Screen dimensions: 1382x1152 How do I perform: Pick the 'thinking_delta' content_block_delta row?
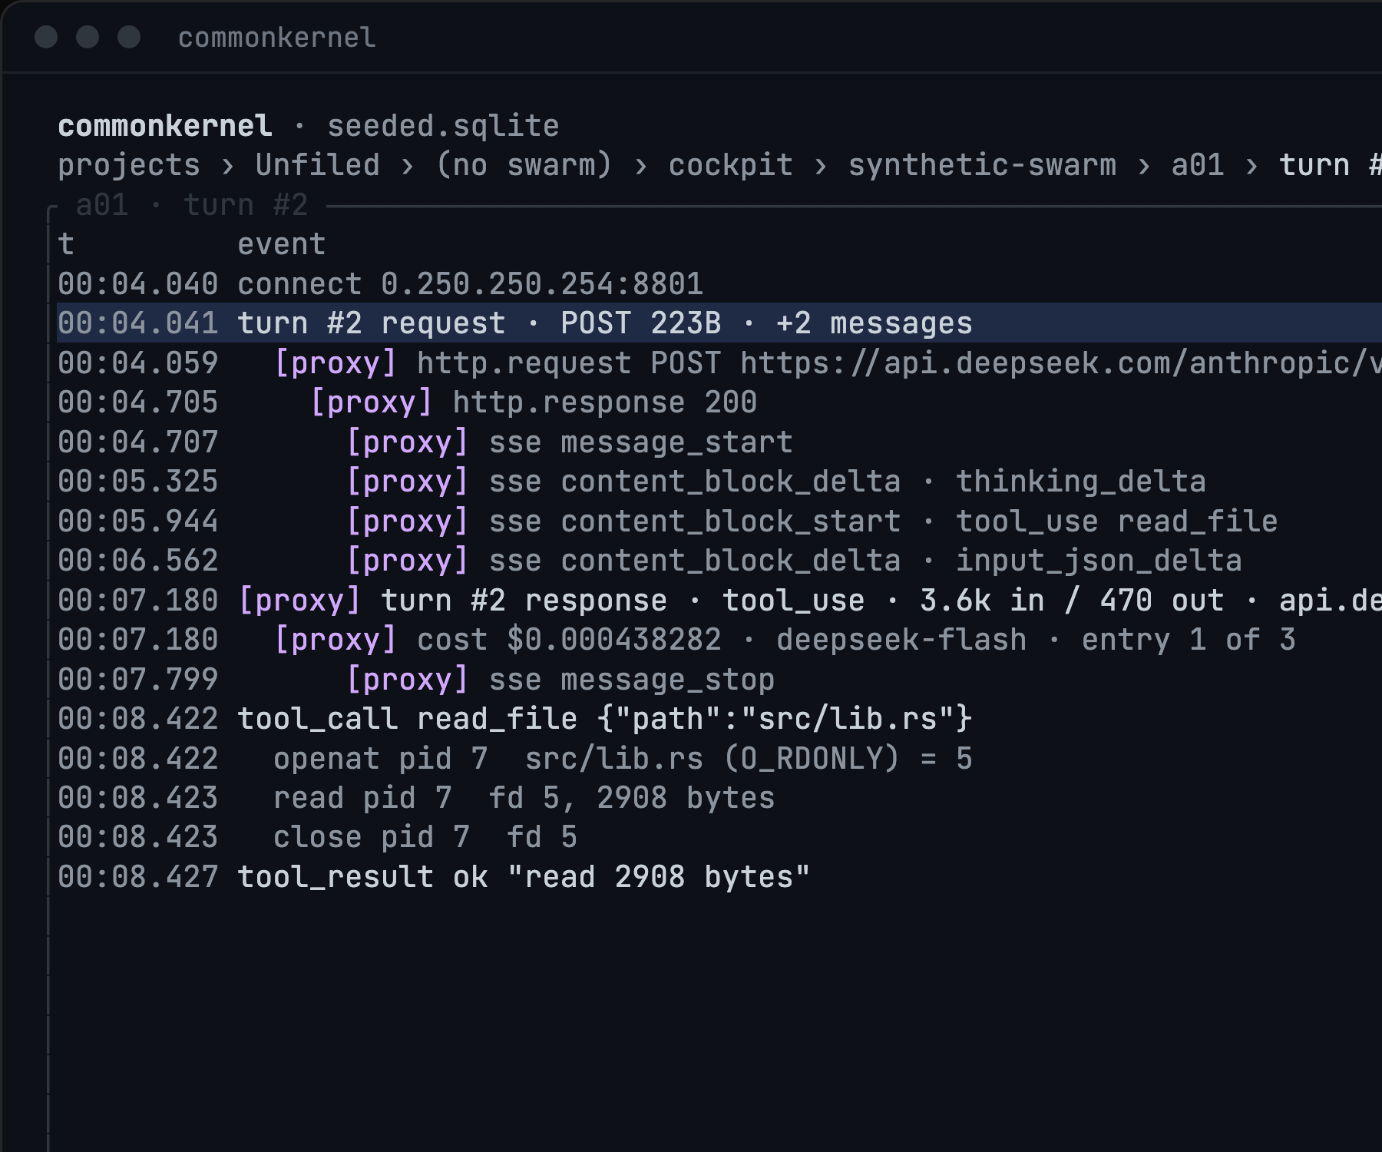click(x=719, y=482)
